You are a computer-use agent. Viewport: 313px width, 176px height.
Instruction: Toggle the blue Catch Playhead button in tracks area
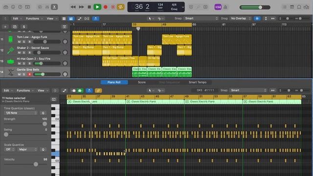click(x=96, y=19)
